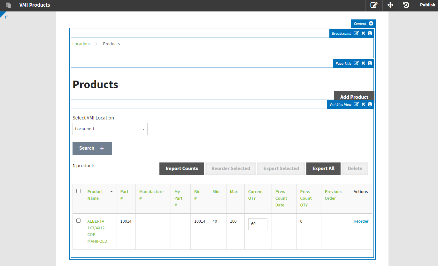Sort by the Previous Order column

333,195
